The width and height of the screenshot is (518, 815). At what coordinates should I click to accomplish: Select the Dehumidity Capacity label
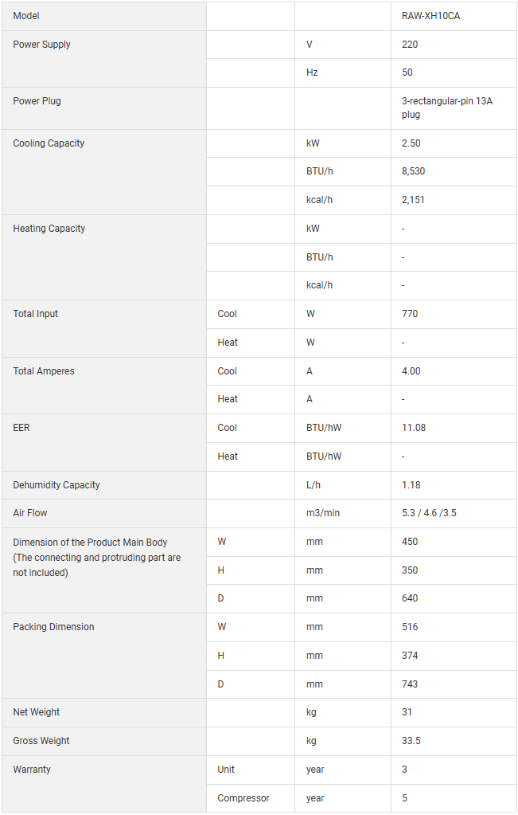click(56, 485)
